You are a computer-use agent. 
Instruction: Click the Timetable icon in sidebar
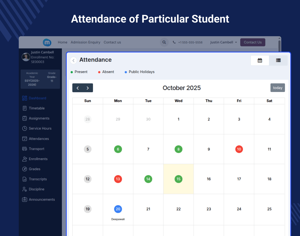coord(24,108)
